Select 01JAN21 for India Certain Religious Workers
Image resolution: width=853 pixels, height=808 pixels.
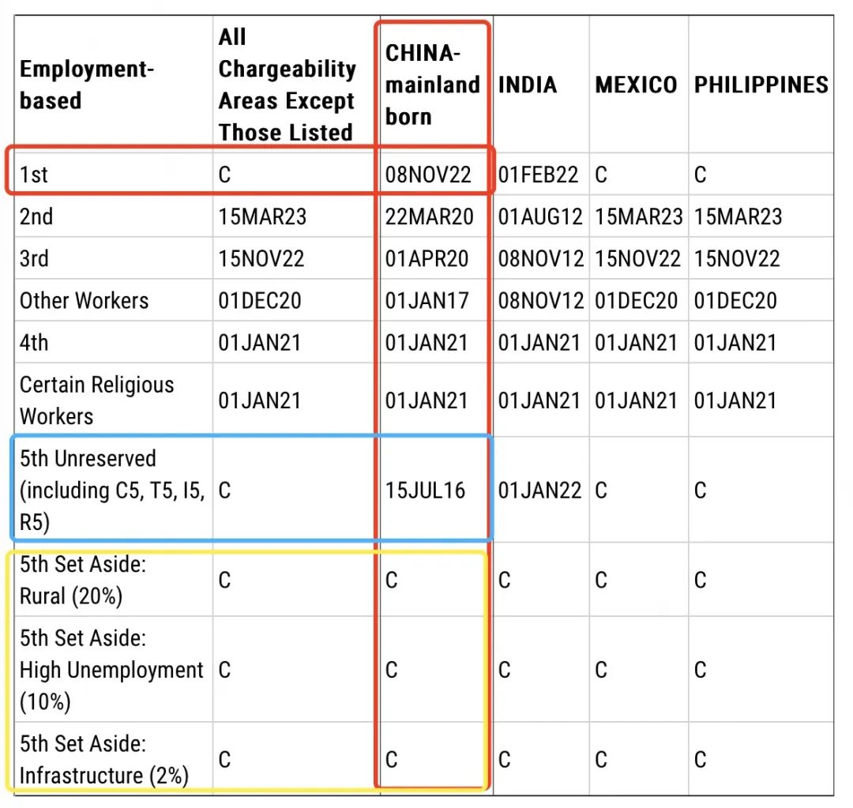(x=539, y=400)
